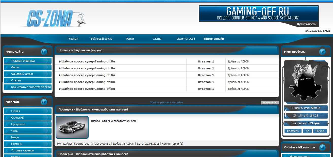Screen dimensions: 333x157
Task: Open the Minecraft Скины category
Action: coord(28,111)
